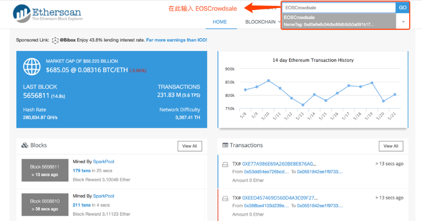
Task: Click the Bibox sponsor logo icon
Action: (x=55, y=40)
